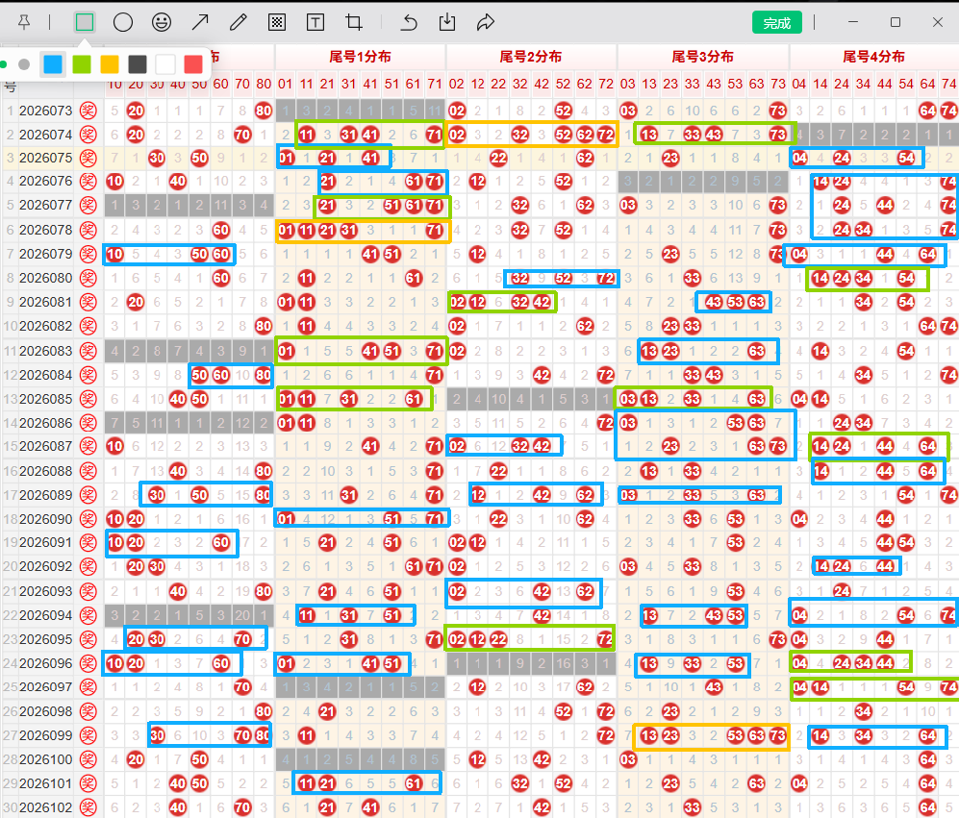Screen dimensions: 959x818
Task: Open the emoji sticker tool
Action: tap(162, 23)
